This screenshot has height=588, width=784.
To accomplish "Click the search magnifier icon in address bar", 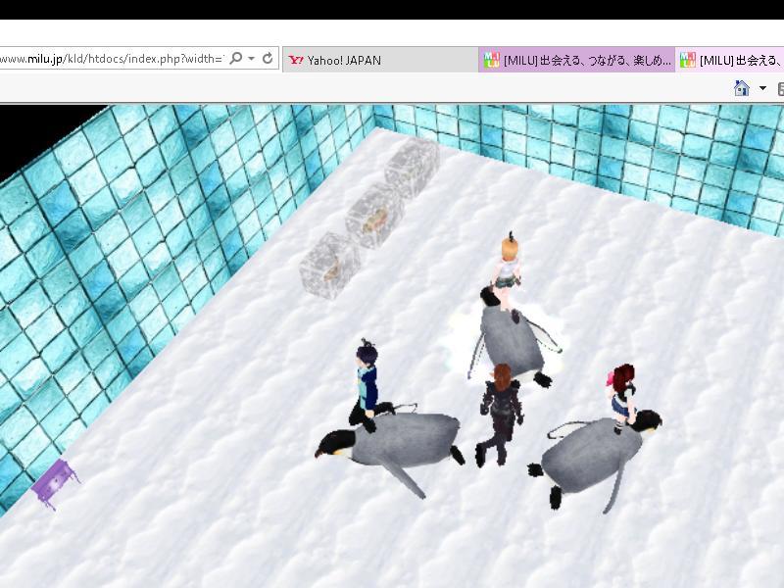I will click(236, 59).
